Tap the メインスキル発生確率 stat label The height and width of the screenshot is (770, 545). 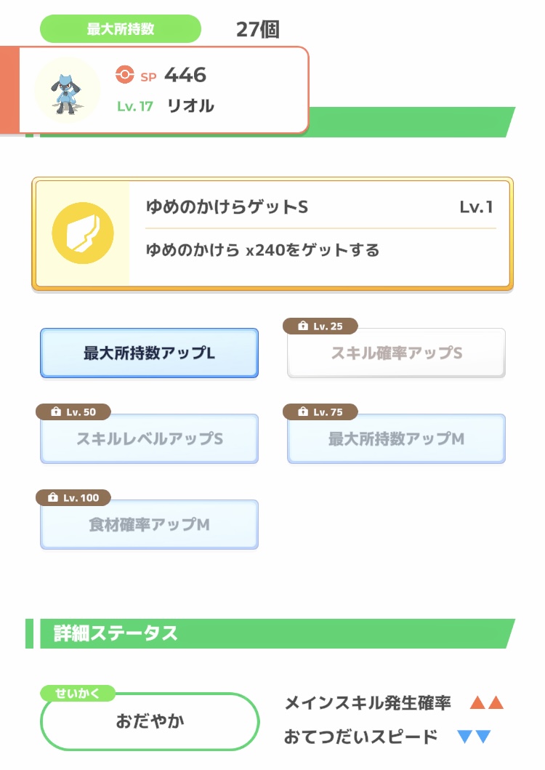click(368, 703)
